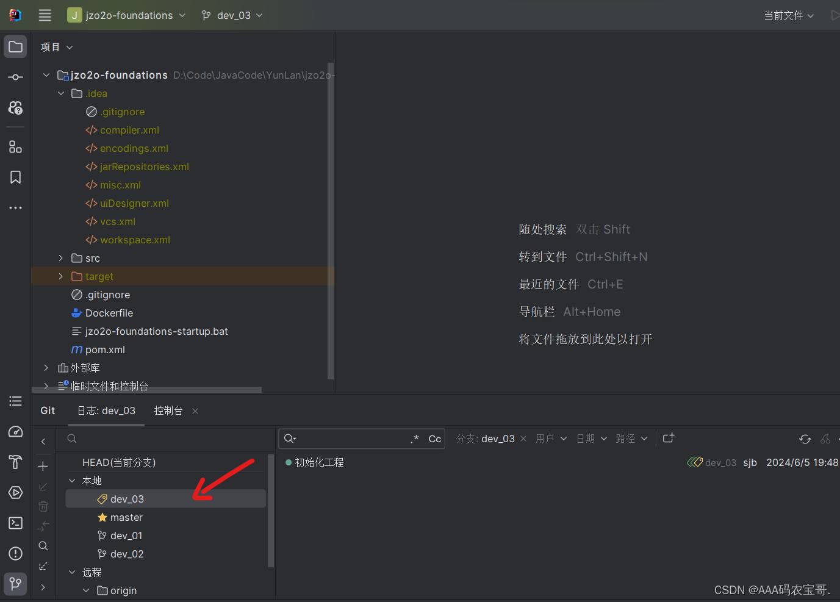Open the Commit tool window icon
This screenshot has height=602, width=840.
click(x=16, y=77)
